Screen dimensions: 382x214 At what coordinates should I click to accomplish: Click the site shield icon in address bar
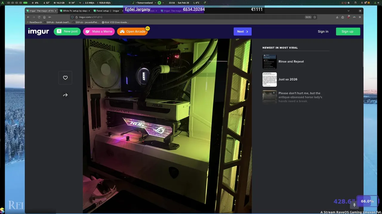click(x=73, y=17)
